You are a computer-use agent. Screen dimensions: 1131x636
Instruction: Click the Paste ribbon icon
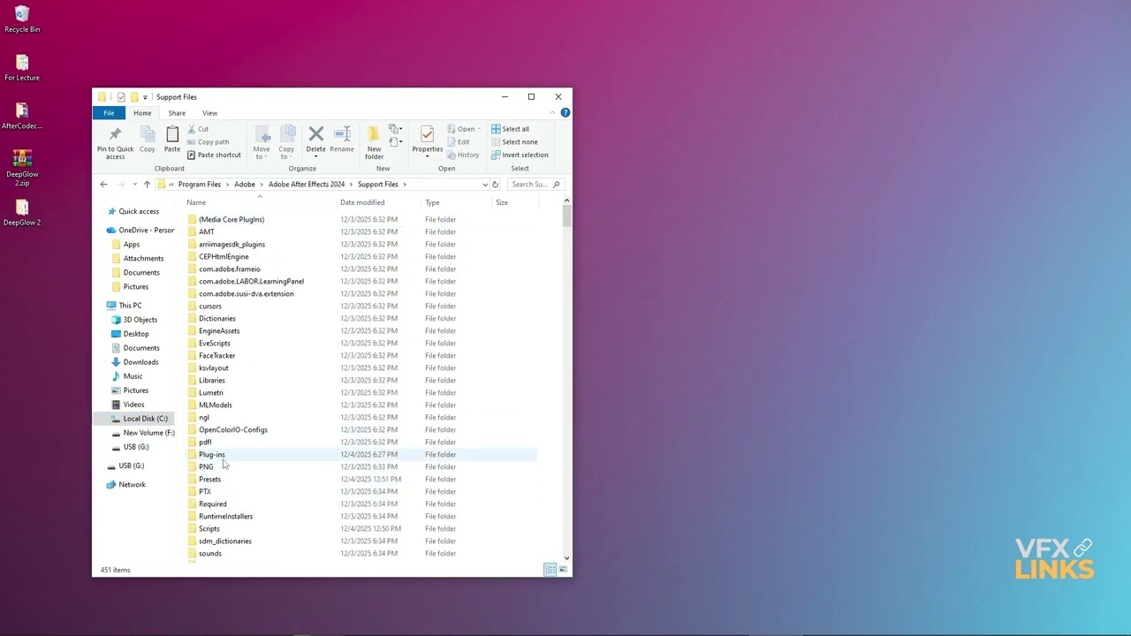click(172, 134)
